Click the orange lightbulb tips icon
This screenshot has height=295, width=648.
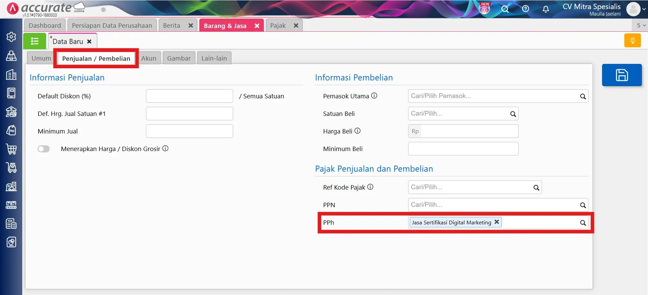coord(632,41)
